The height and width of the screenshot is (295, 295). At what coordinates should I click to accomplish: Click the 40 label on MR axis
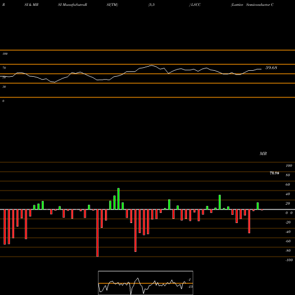click(x=288, y=194)
